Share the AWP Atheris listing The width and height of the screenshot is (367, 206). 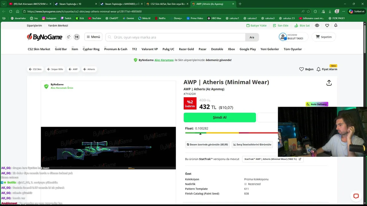[x=329, y=83]
